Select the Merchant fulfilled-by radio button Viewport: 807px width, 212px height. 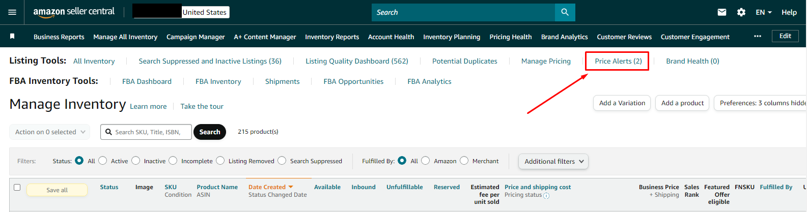pyautogui.click(x=464, y=161)
